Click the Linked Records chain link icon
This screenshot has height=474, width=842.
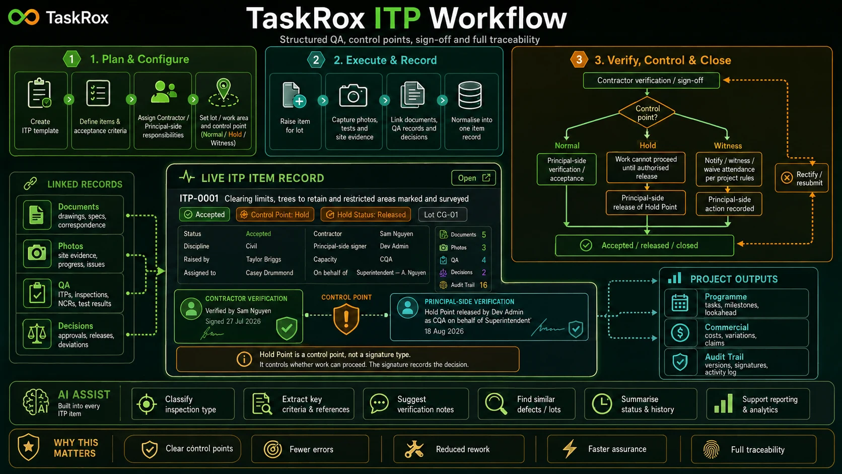[x=30, y=183]
